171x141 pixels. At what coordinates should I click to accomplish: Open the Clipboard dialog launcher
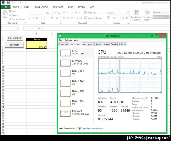(x=26, y=23)
